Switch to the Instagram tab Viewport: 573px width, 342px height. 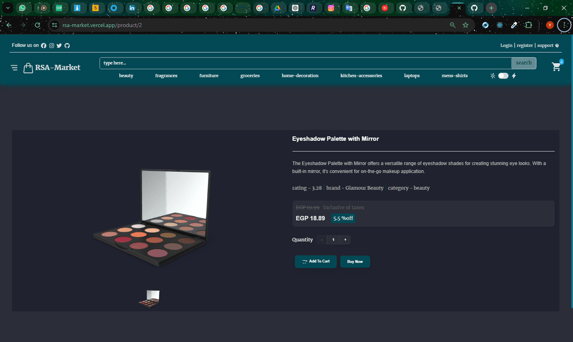(331, 8)
